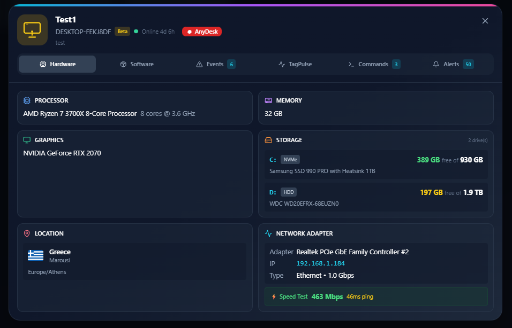Click the Network Adapter pulse icon
512x328 pixels.
point(268,233)
